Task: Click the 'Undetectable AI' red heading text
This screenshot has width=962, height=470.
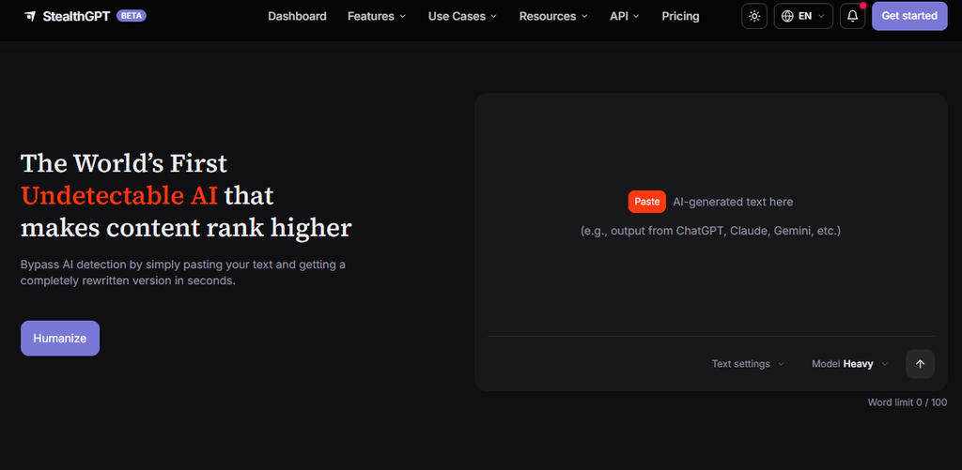Action: [x=119, y=195]
